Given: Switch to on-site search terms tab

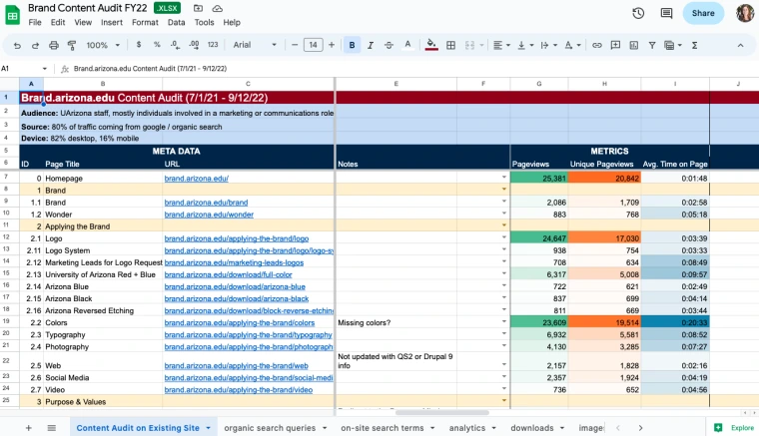Looking at the screenshot, I should [381, 428].
